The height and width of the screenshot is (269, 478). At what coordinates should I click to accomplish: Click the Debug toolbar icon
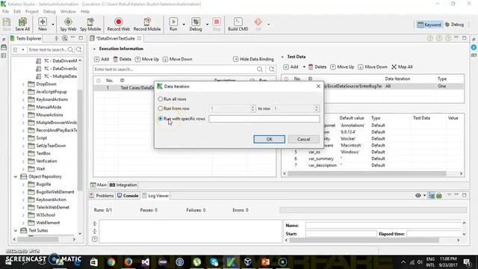tap(196, 24)
